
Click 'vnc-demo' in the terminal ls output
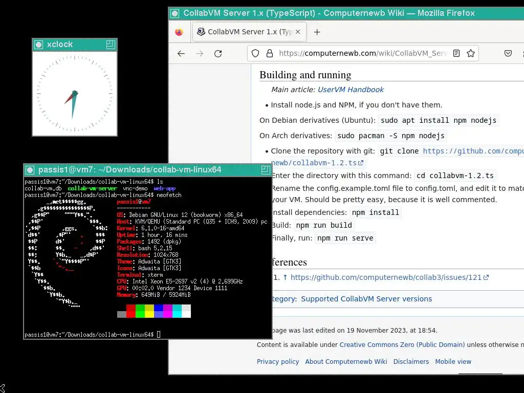click(x=135, y=188)
